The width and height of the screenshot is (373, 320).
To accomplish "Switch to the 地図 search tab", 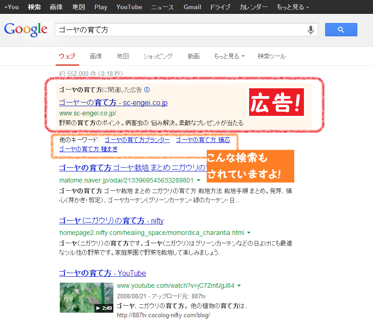I will (123, 56).
